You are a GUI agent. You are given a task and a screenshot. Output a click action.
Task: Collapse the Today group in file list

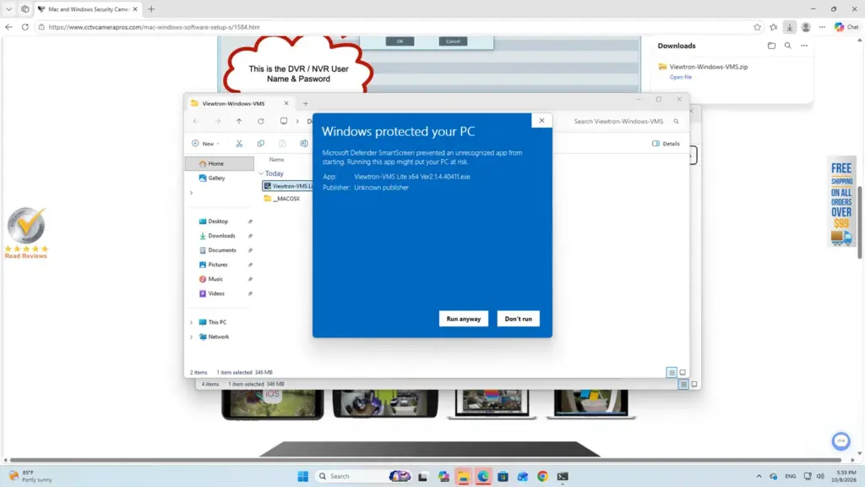[261, 173]
